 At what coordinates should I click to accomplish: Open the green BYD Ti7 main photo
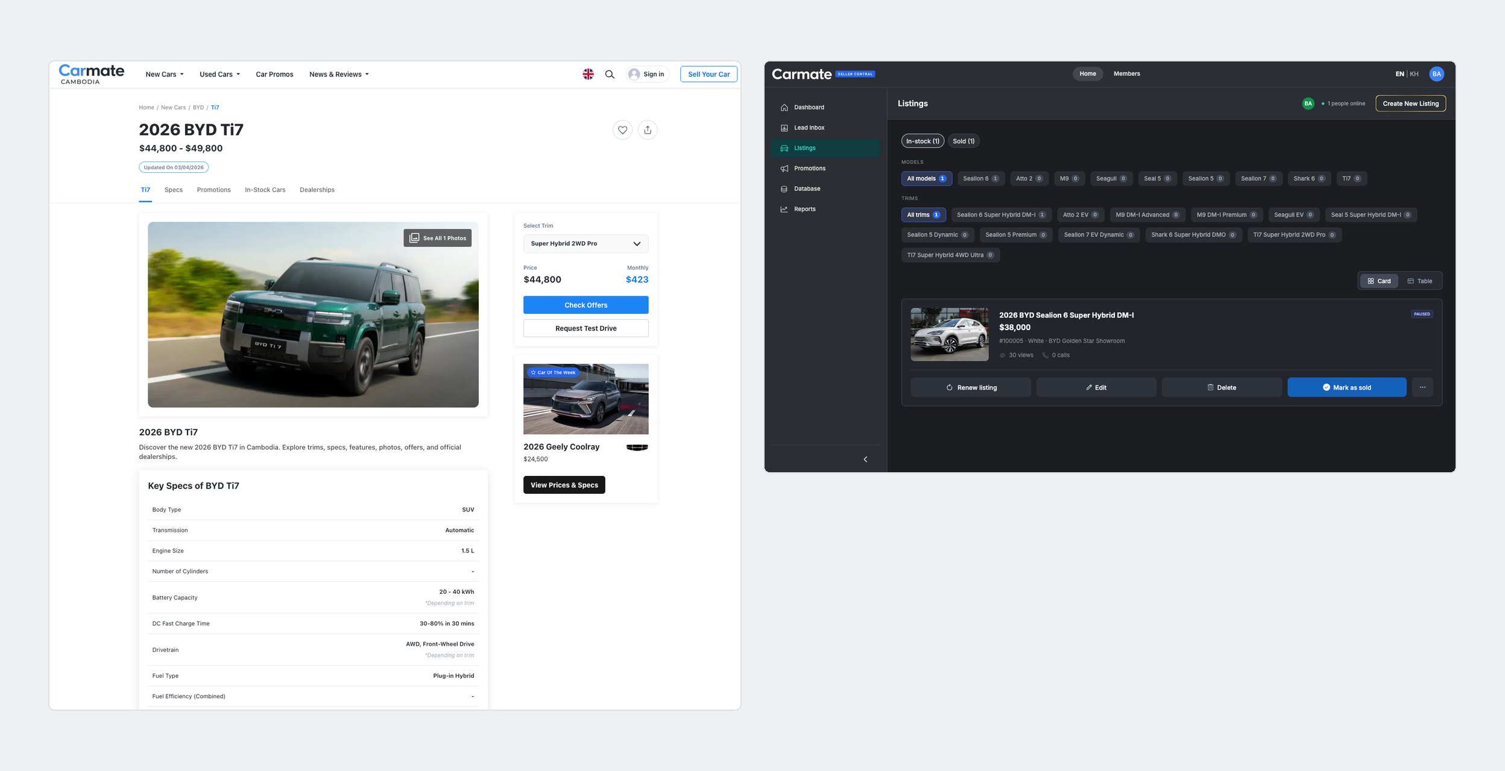point(313,314)
